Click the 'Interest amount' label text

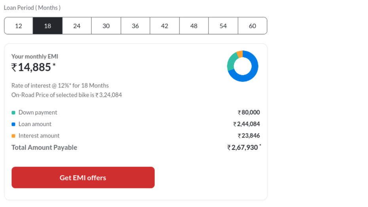point(39,136)
